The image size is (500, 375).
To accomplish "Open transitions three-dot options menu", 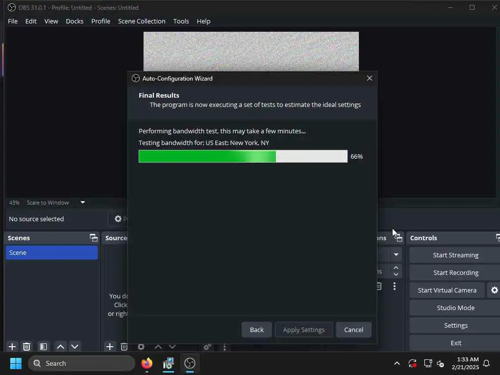I will (395, 286).
